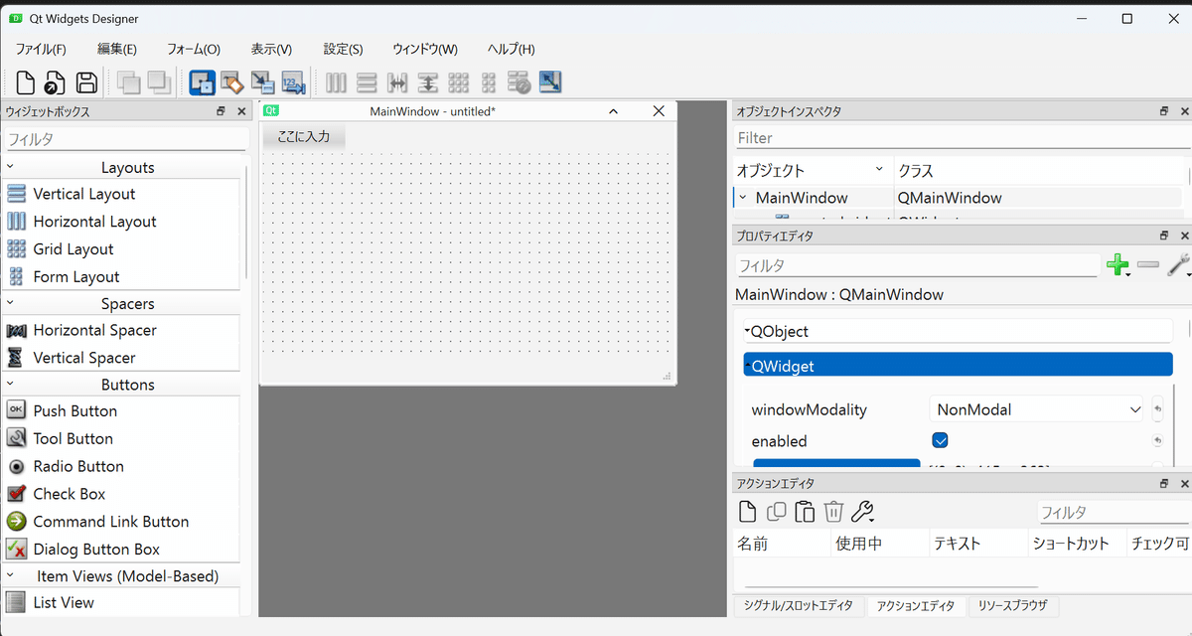
Task: Toggle the enabled property checkbox
Action: tap(940, 440)
